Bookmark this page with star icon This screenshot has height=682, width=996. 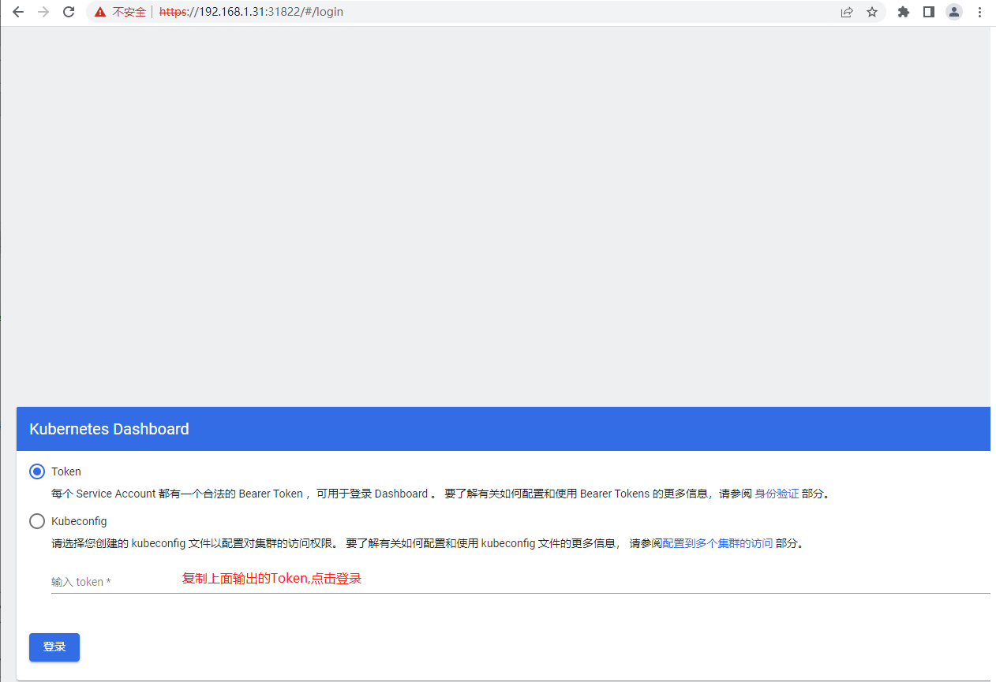(x=872, y=12)
